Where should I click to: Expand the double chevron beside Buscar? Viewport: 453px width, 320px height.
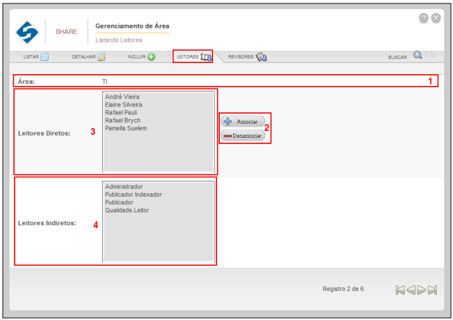pos(433,55)
